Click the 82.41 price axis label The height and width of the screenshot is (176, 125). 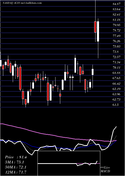point(116,15)
